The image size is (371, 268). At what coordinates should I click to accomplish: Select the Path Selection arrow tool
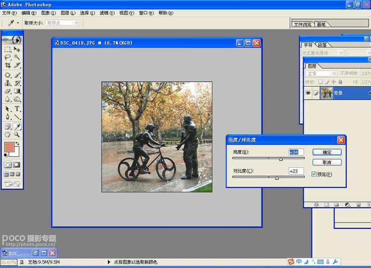tap(7, 109)
